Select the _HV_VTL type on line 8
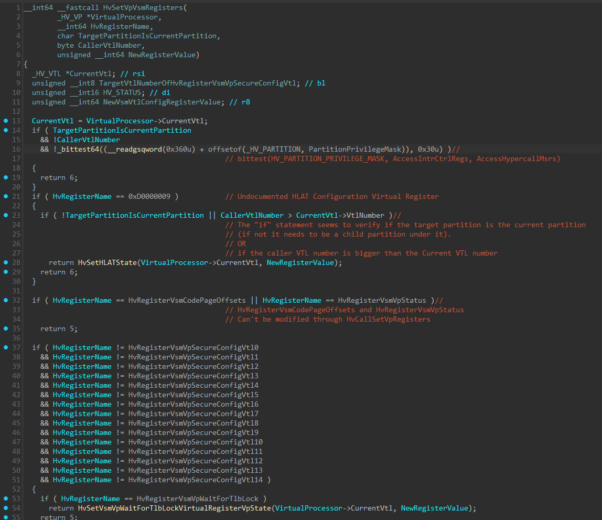The height and width of the screenshot is (520, 602). click(47, 74)
